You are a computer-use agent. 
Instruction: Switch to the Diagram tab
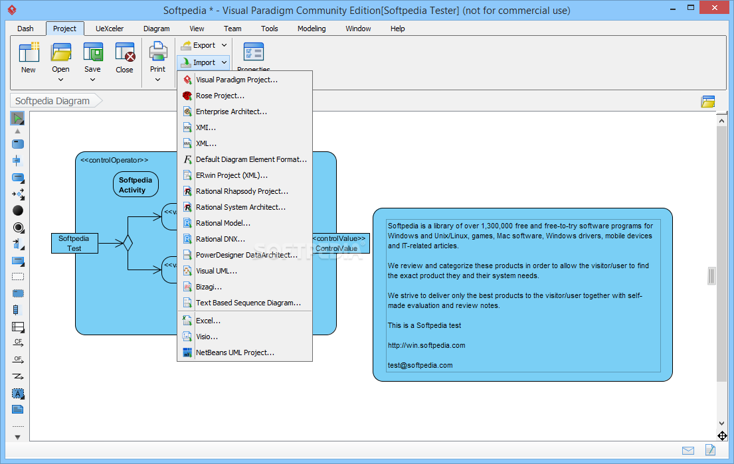[x=156, y=29]
